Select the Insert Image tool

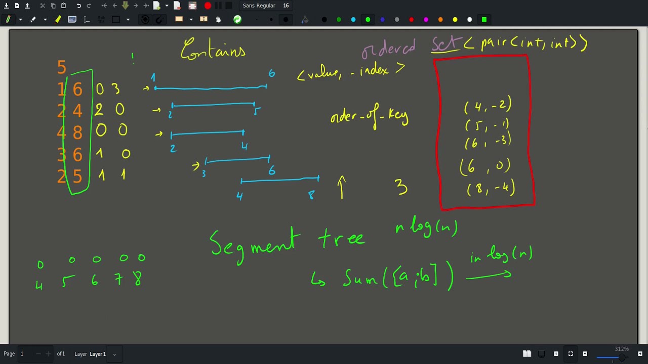pyautogui.click(x=72, y=20)
